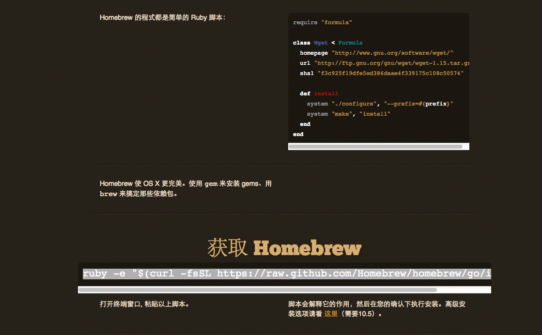Click the horizontal scrollbar under the Wget code block

375,146
